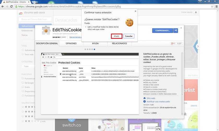
Task: Click the share icon next to COMPROBANDO
Action: pyautogui.click(x=176, y=30)
